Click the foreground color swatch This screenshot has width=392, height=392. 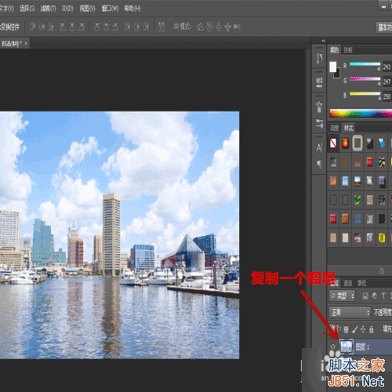332,67
